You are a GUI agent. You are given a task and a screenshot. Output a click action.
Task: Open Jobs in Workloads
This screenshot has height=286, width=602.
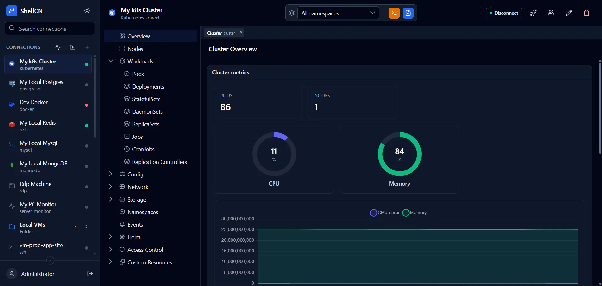[x=150, y=137]
